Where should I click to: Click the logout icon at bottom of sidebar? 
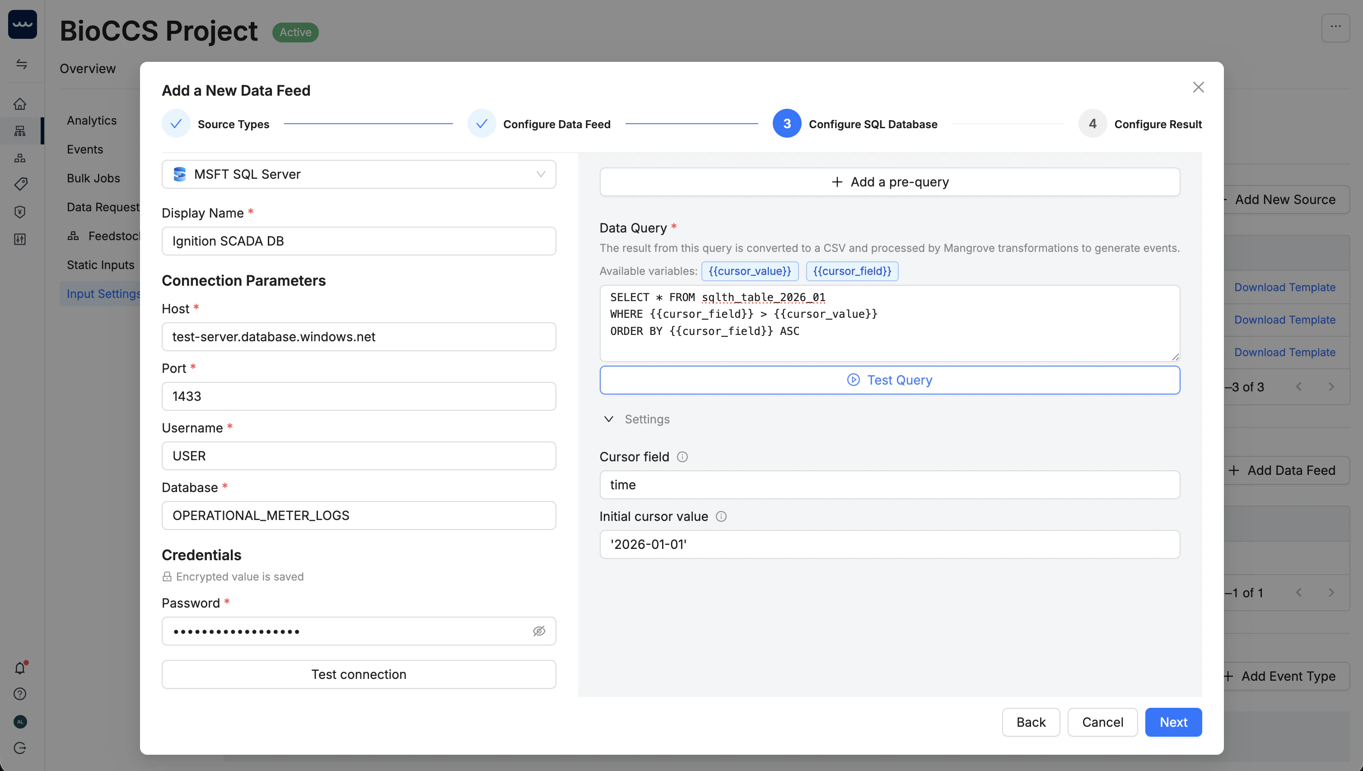(20, 748)
